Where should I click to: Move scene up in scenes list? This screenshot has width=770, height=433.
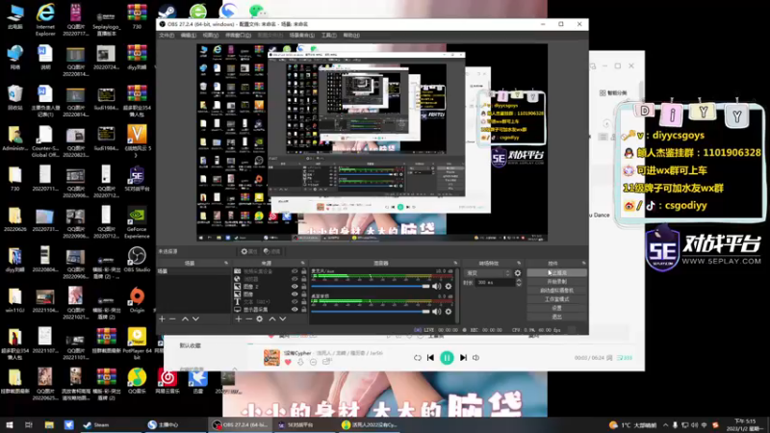click(x=185, y=319)
